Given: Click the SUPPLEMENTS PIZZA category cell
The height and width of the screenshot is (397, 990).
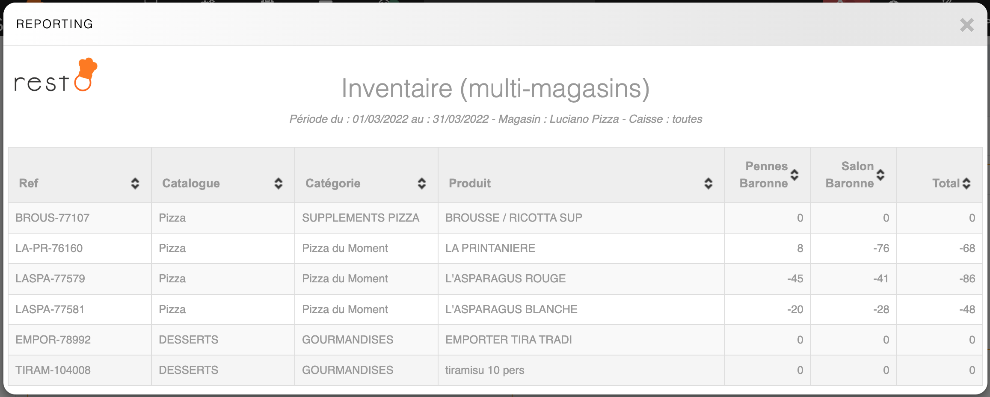Looking at the screenshot, I should (x=360, y=218).
